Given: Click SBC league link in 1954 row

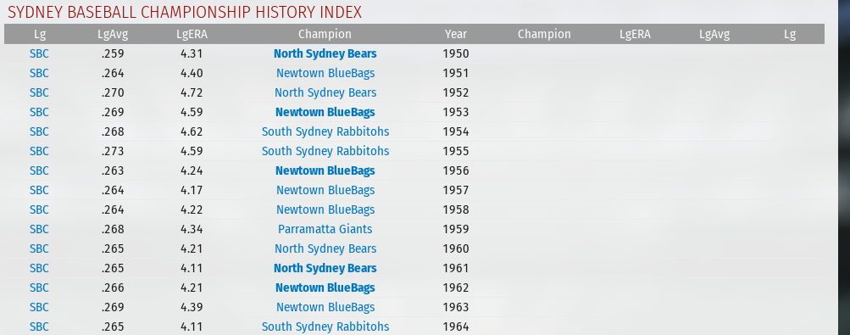Looking at the screenshot, I should click(x=39, y=131).
